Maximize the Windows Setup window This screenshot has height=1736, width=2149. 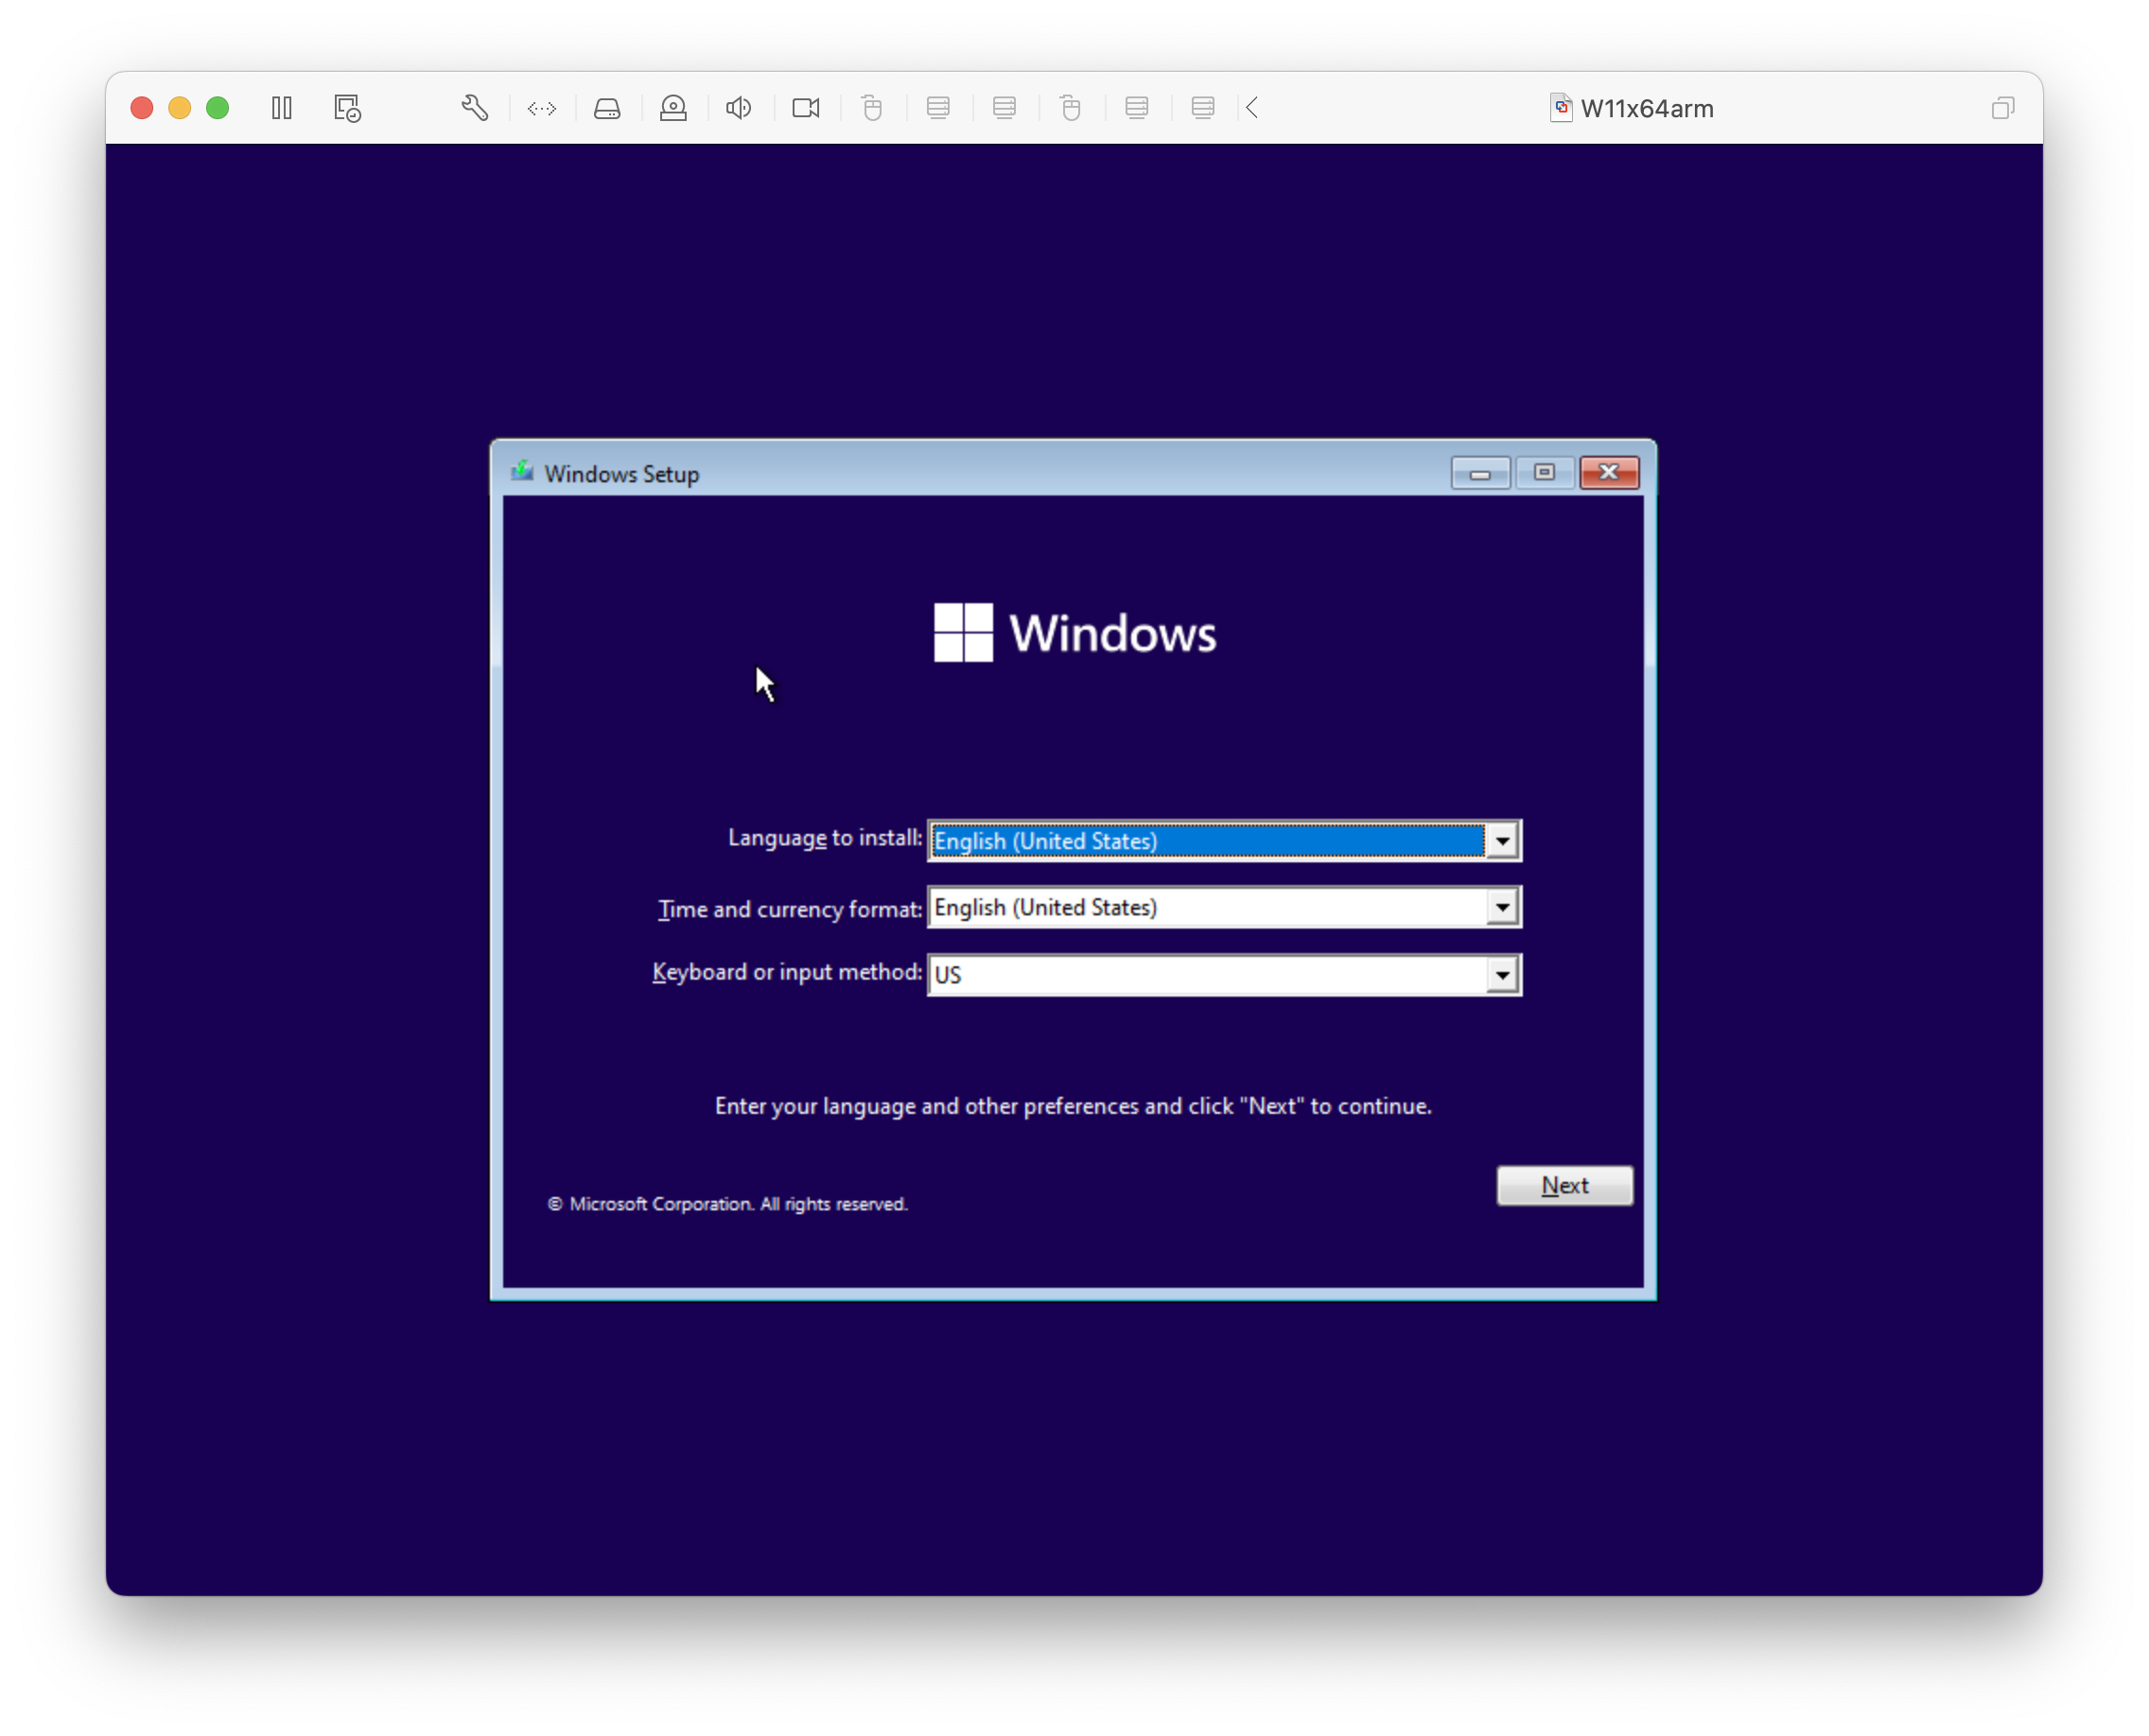pyautogui.click(x=1544, y=473)
